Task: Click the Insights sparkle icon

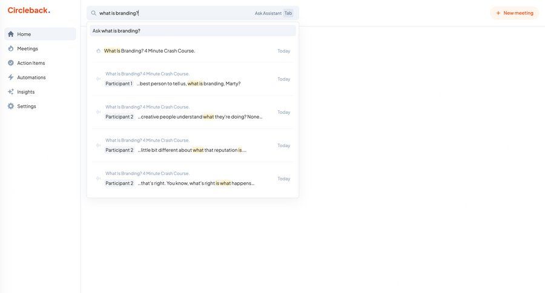Action: 11,92
